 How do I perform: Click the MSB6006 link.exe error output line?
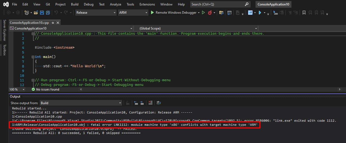pyautogui.click(x=174, y=121)
